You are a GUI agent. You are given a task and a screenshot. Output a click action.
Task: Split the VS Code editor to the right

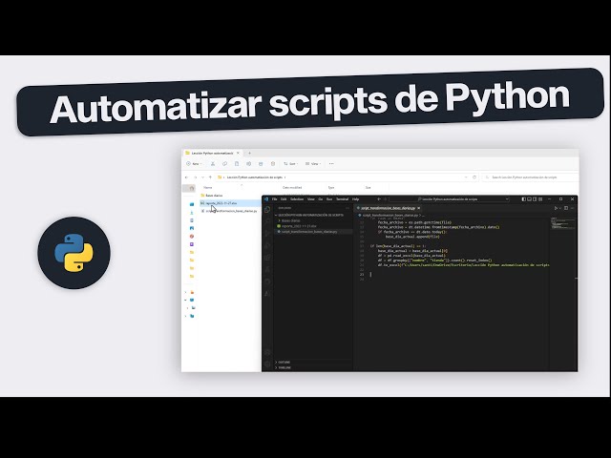(x=566, y=208)
